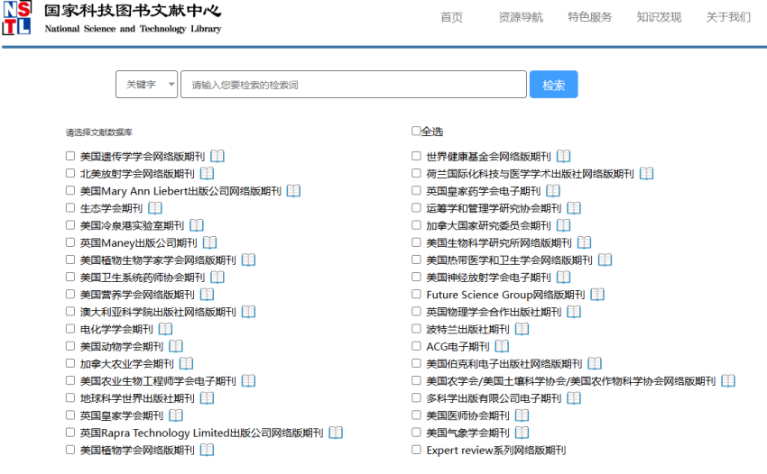Click book icon next to 荷兰国际化科技与医学学术出版社网络版期刊
The image size is (767, 474).
point(647,174)
